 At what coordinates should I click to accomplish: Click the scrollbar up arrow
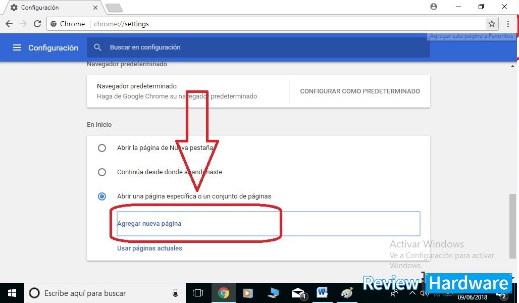click(x=513, y=66)
